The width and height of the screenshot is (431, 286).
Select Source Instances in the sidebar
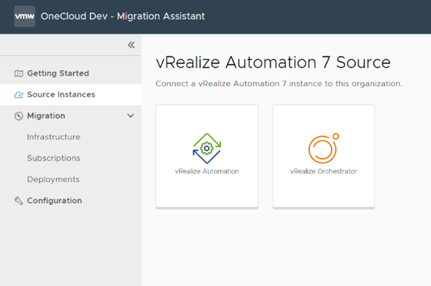click(x=71, y=95)
